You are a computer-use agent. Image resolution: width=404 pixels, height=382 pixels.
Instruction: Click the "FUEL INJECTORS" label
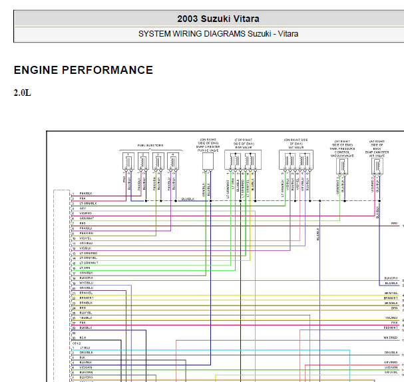tap(150, 146)
